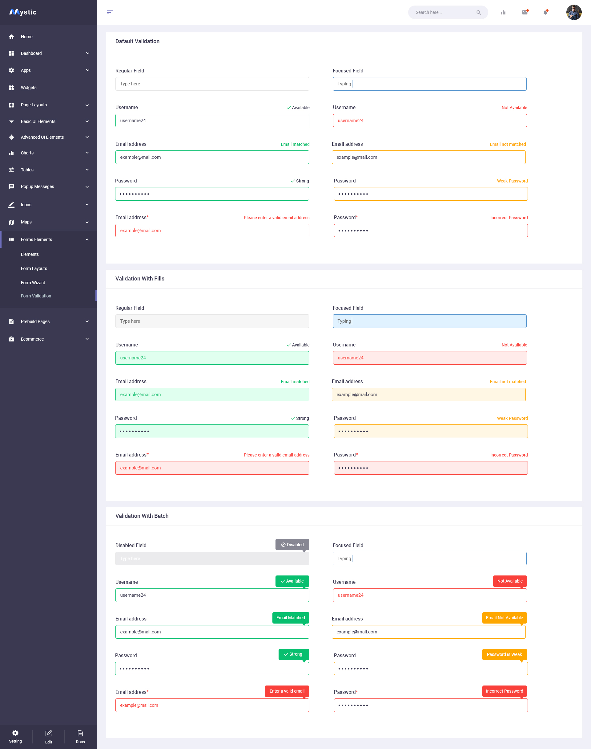Image resolution: width=591 pixels, height=749 pixels.
Task: Open the notifications bell icon
Action: (x=545, y=12)
